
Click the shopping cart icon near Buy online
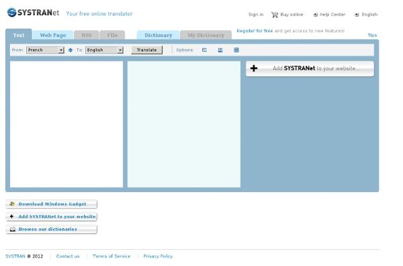click(x=275, y=15)
